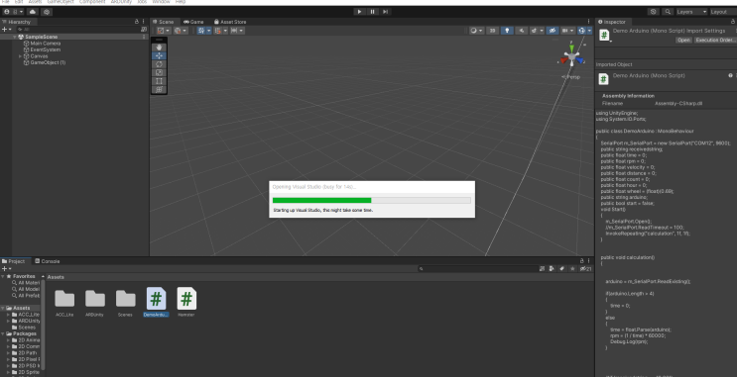This screenshot has height=377, width=737.
Task: Toggle hidden objects visibility eye
Action: (553, 31)
